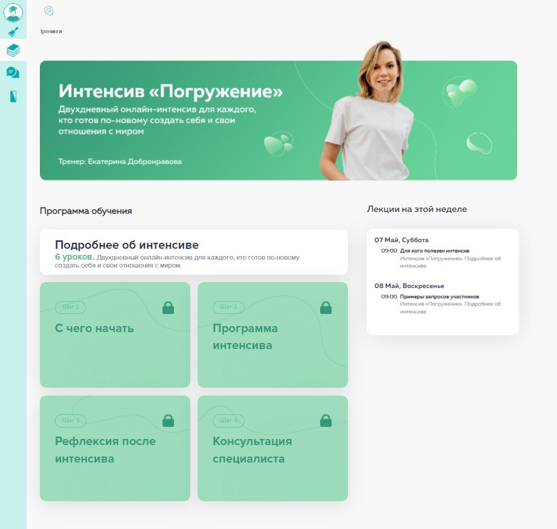
Task: Open notifications via the bell icon
Action: [13, 32]
